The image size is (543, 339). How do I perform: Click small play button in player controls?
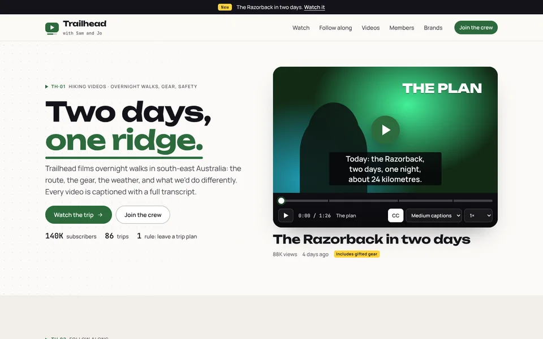286,215
